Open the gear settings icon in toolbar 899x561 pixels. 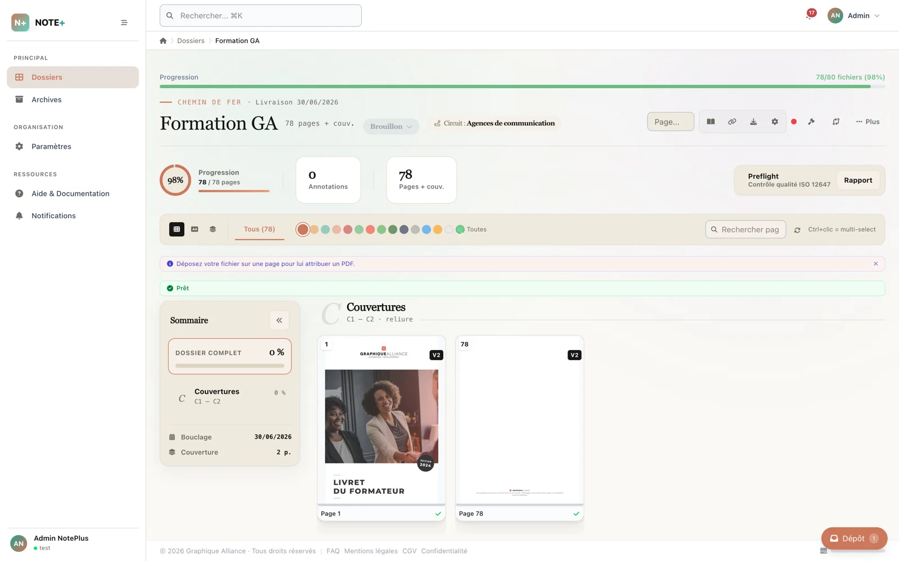tap(775, 122)
